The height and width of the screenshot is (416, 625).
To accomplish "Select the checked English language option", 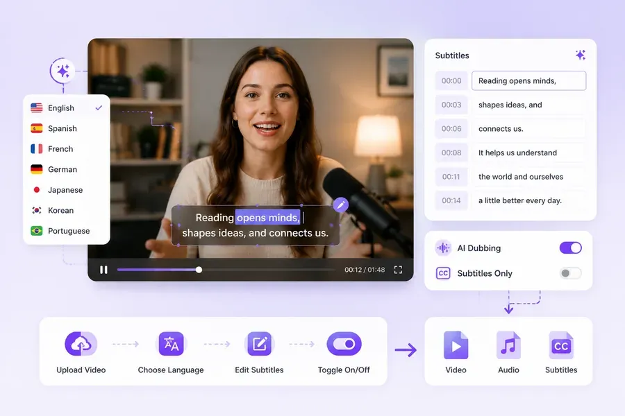I will coord(67,108).
